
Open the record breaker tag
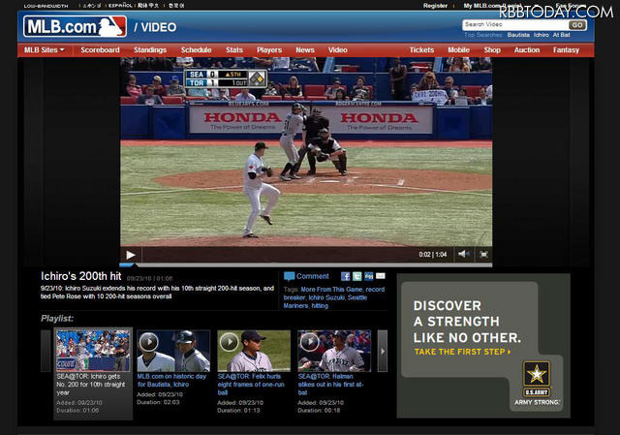333,294
